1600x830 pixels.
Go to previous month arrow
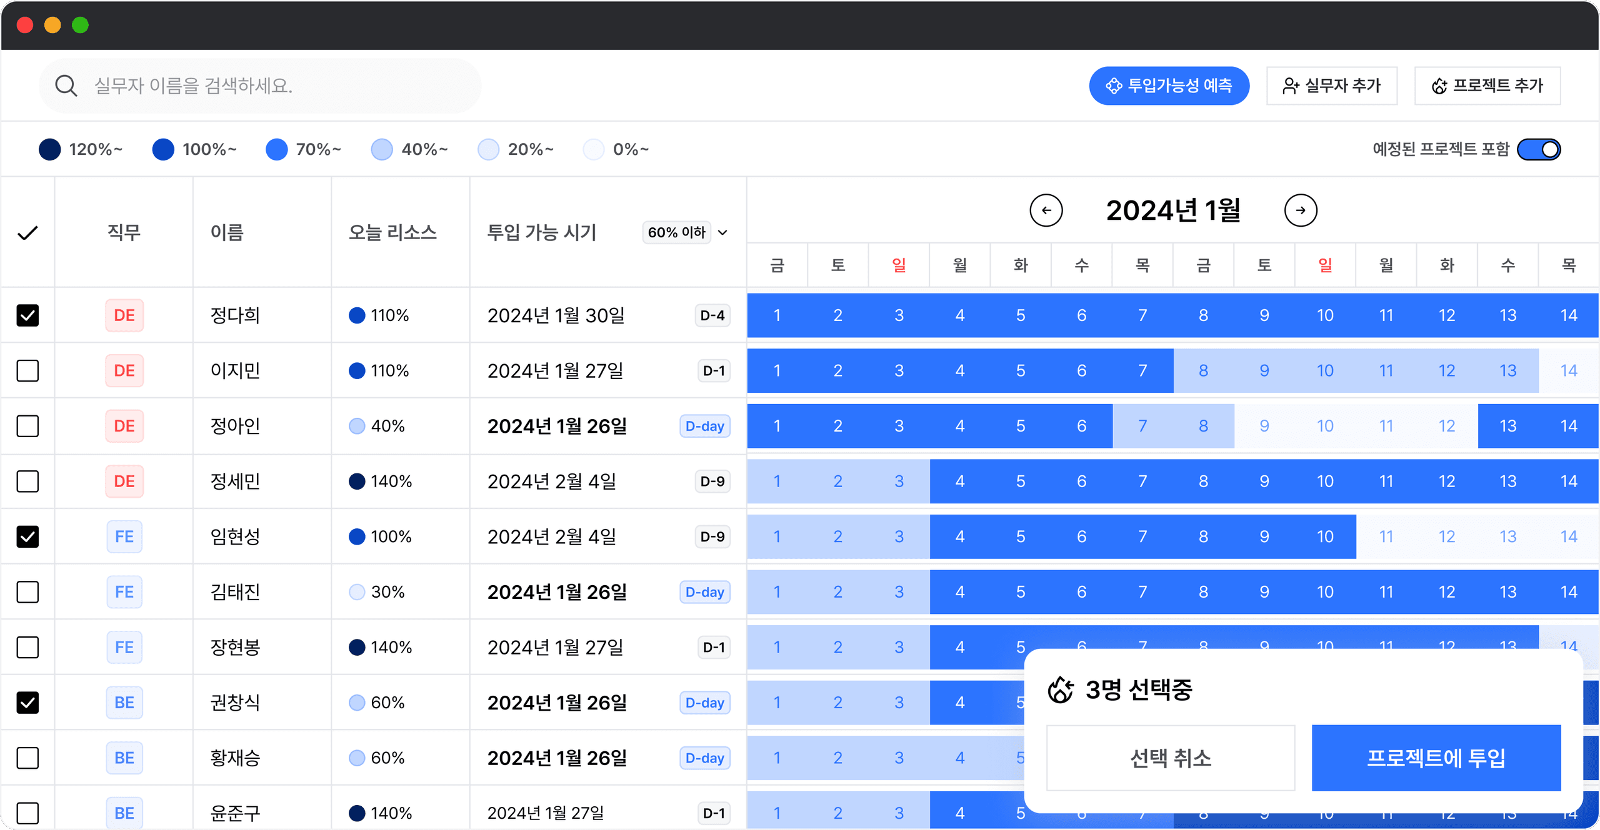coord(1046,210)
